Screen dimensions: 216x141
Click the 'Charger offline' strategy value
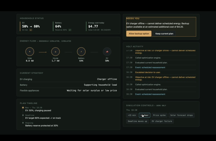click(x=107, y=79)
